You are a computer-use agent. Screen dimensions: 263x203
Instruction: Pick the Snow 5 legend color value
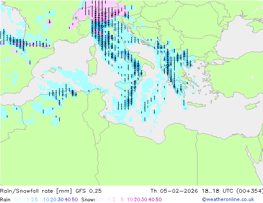click(x=122, y=200)
